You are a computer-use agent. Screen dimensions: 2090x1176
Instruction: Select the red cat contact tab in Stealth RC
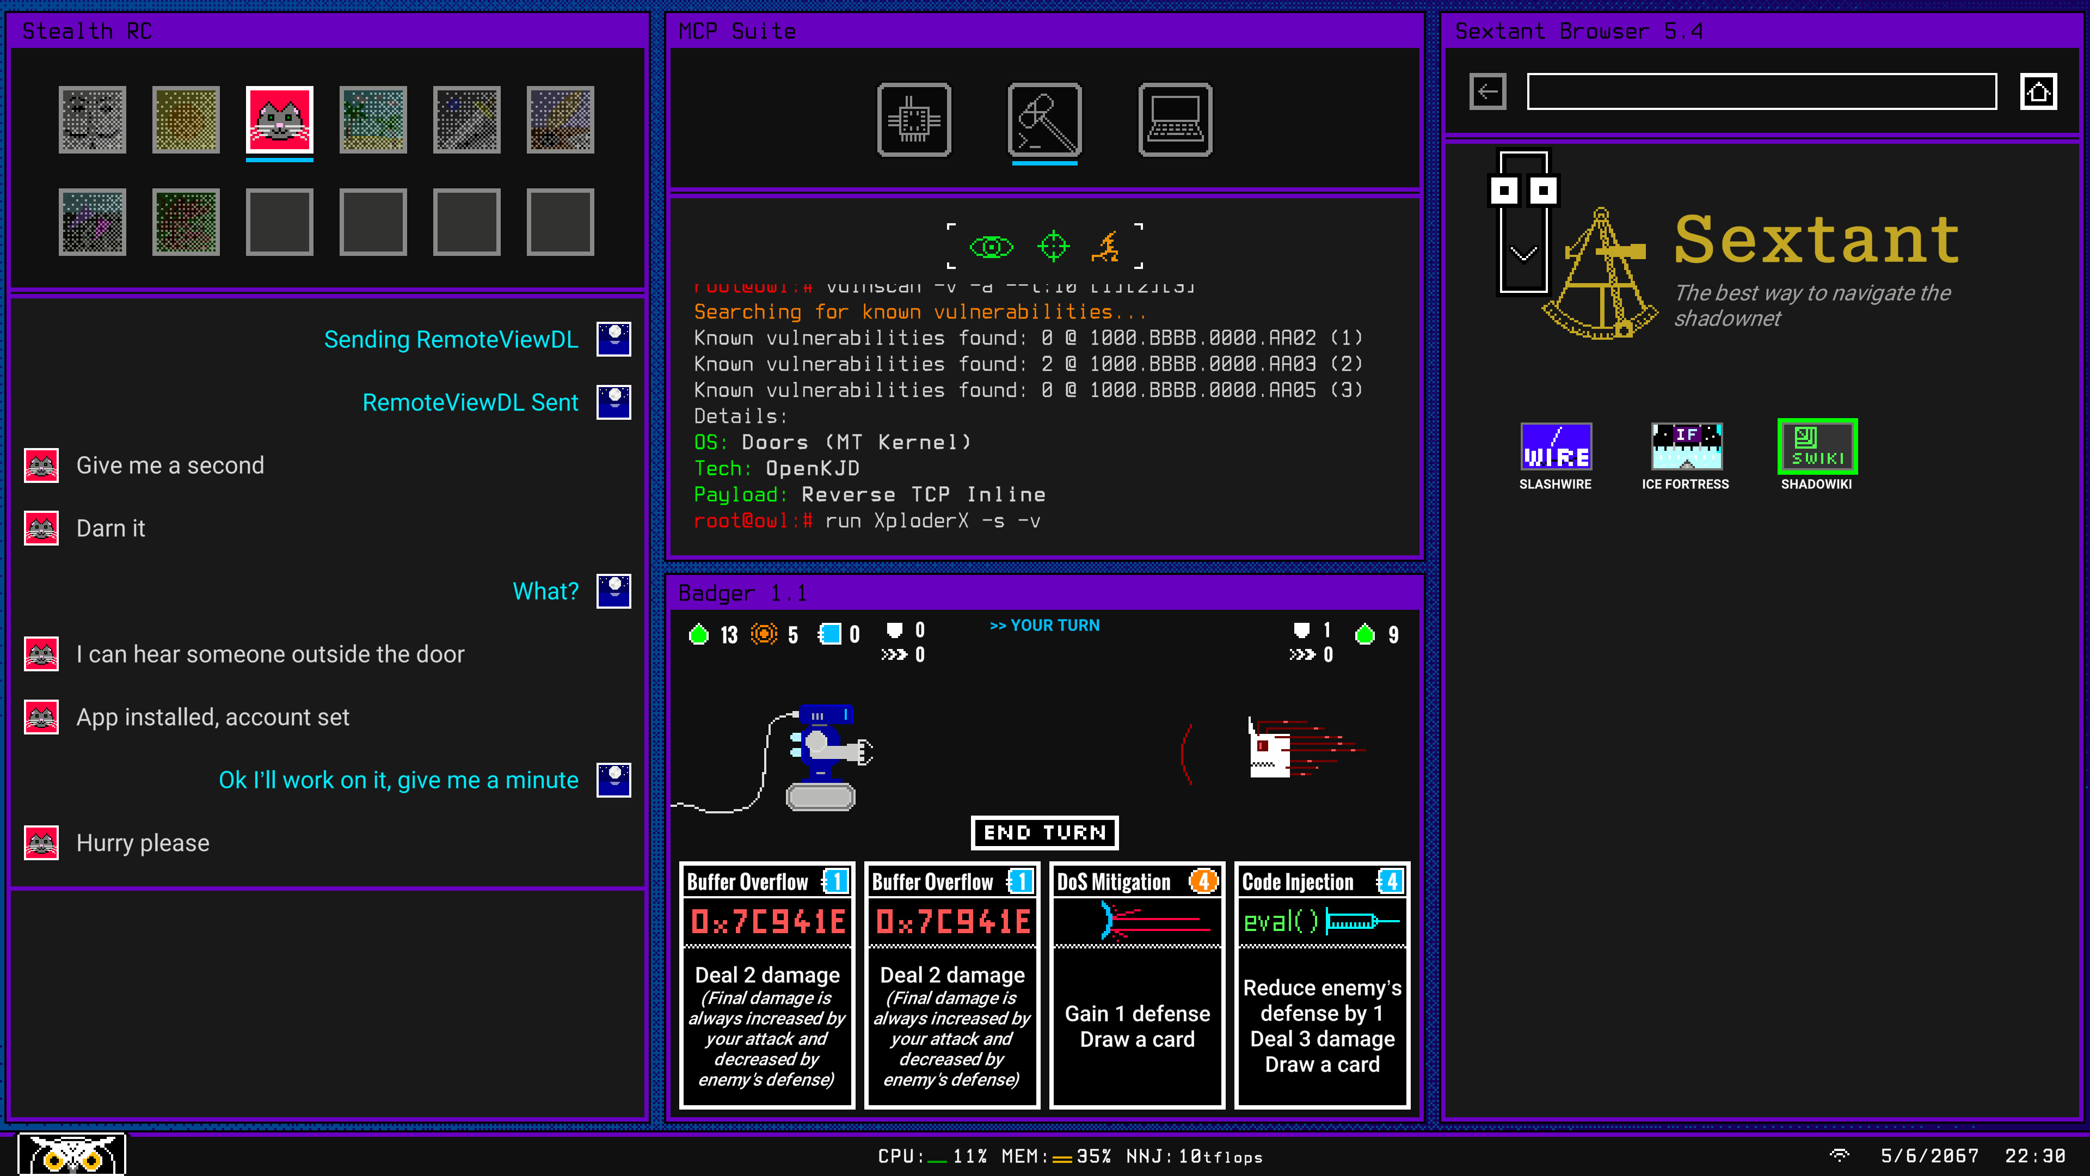click(279, 120)
